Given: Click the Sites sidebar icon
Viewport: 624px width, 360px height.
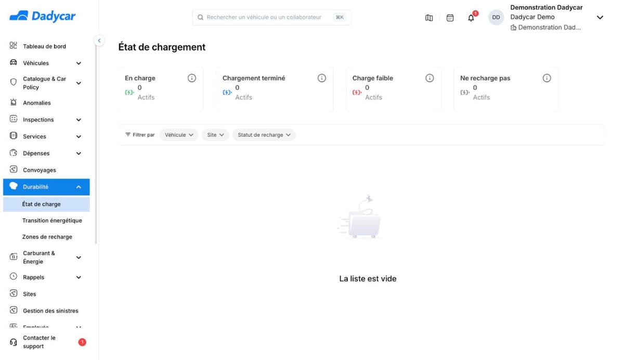Looking at the screenshot, I should [x=14, y=293].
